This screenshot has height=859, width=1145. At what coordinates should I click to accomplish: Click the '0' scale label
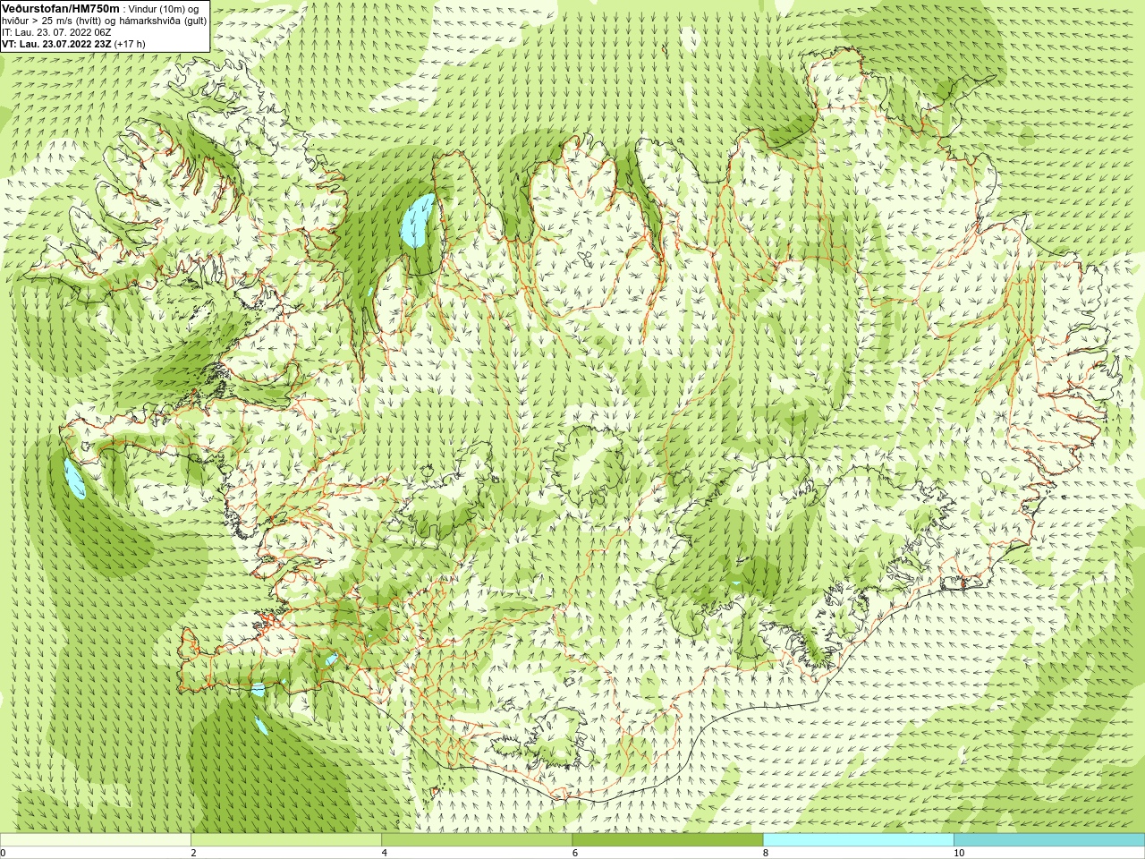4,853
